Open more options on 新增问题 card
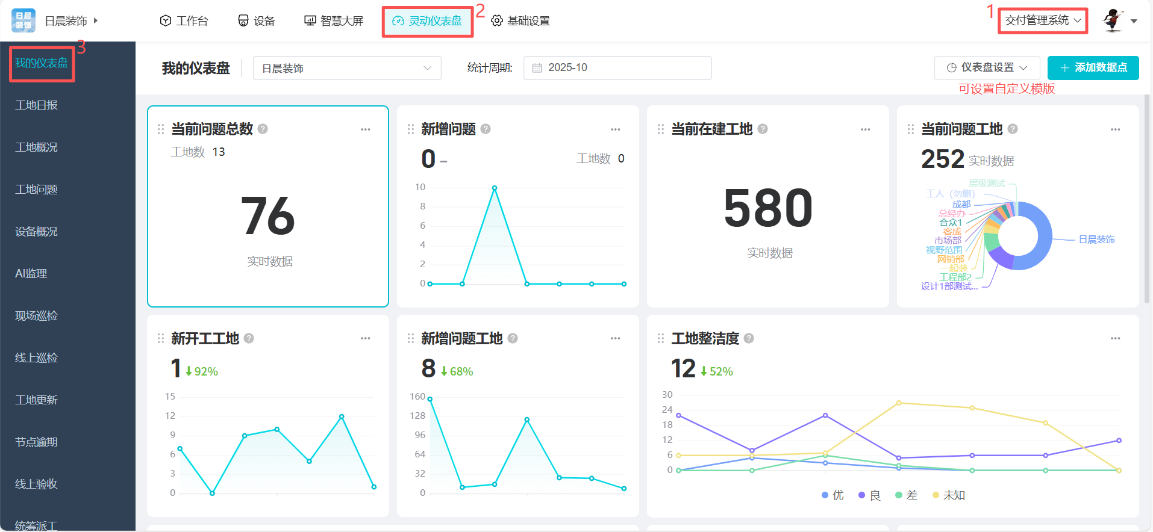Image resolution: width=1153 pixels, height=532 pixels. (615, 129)
